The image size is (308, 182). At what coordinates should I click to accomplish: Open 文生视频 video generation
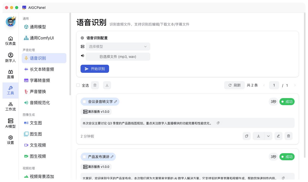(x=44, y=145)
